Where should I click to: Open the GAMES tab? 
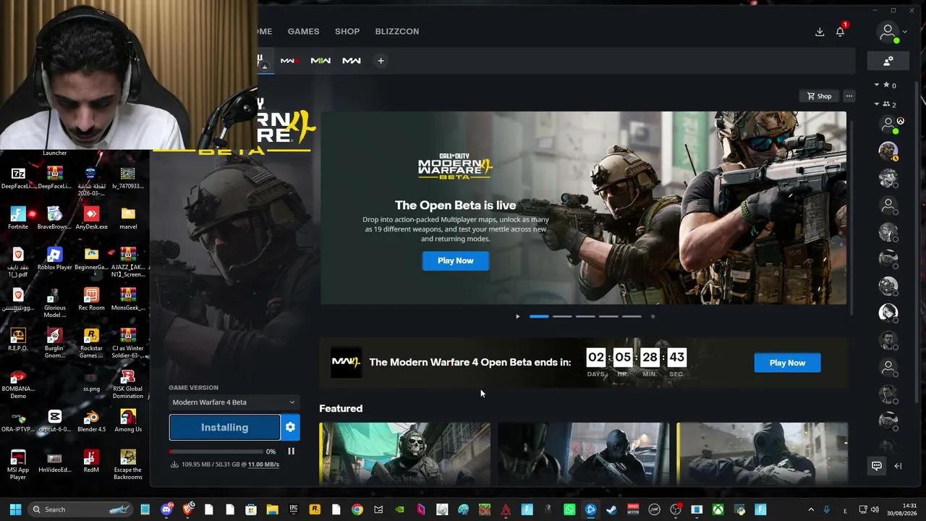tap(303, 32)
